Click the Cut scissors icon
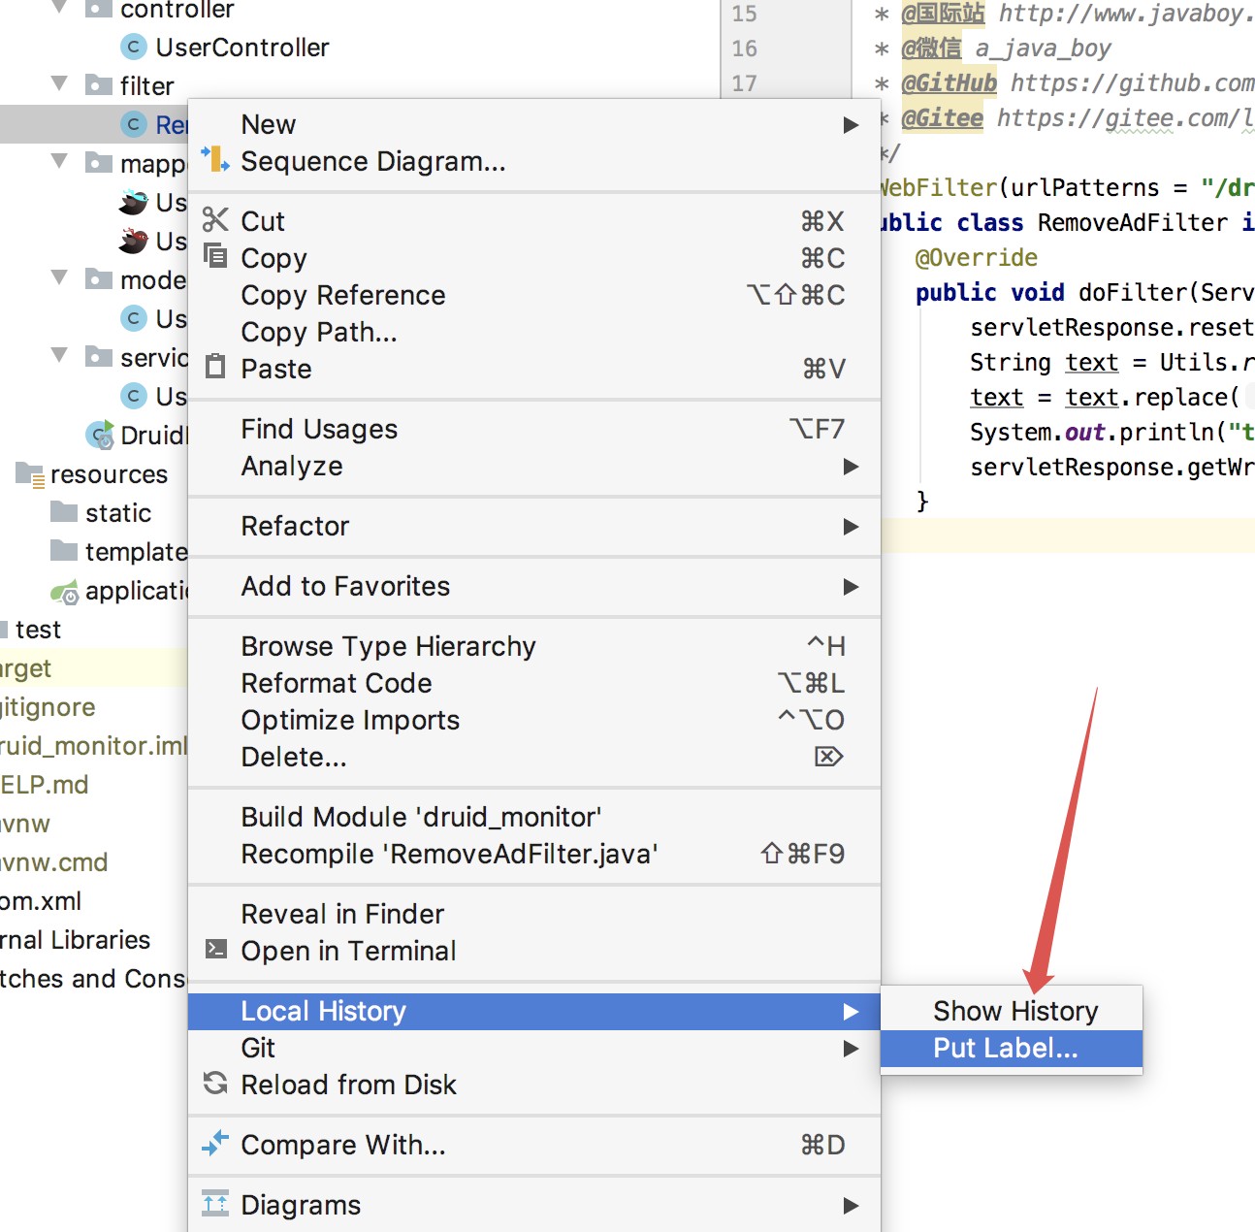The height and width of the screenshot is (1232, 1255). tap(215, 220)
